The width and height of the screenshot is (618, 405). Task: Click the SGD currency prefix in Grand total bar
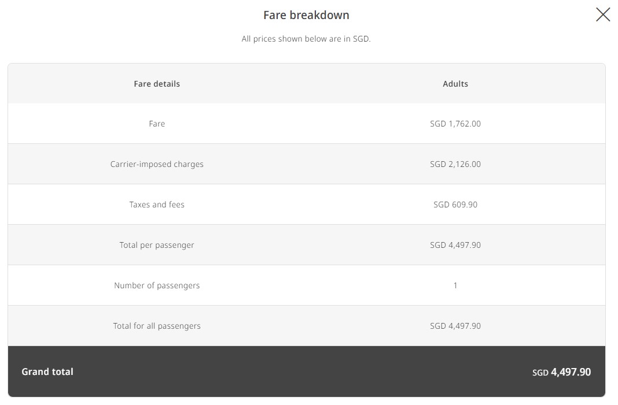pyautogui.click(x=540, y=373)
